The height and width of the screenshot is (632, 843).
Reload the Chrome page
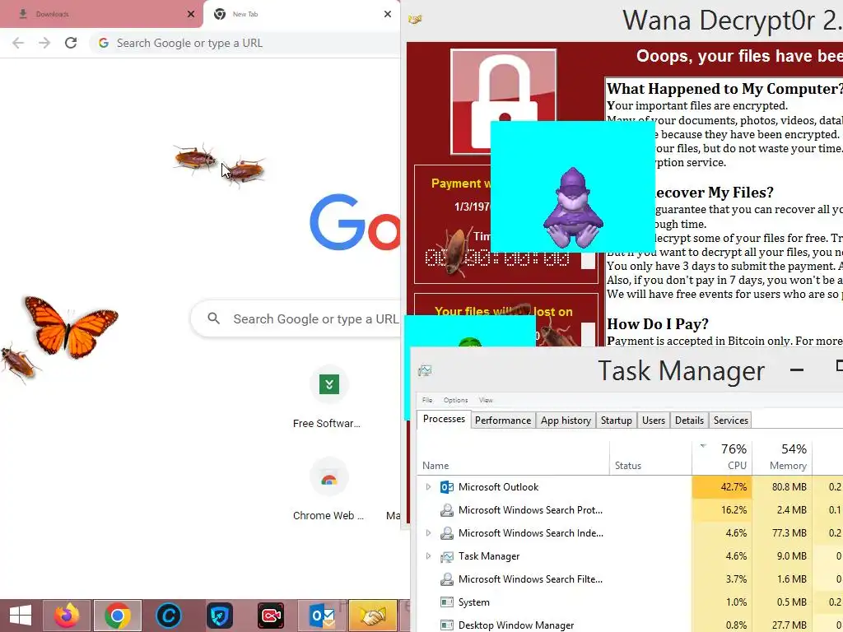(x=71, y=43)
